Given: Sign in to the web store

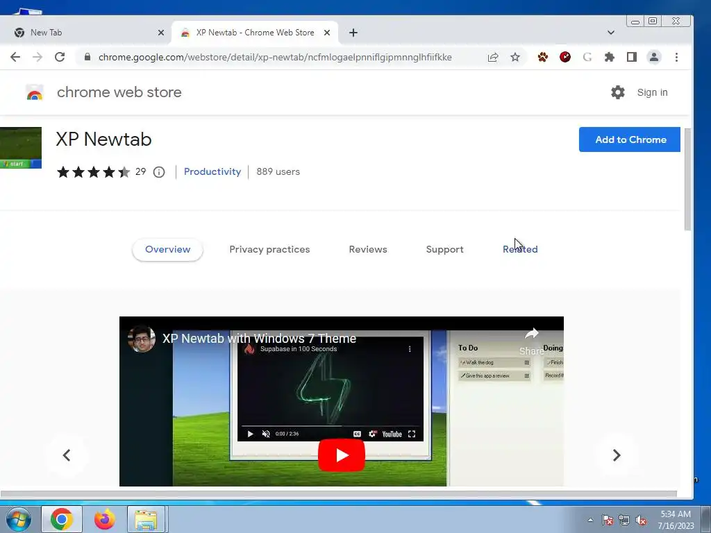Looking at the screenshot, I should tap(652, 92).
